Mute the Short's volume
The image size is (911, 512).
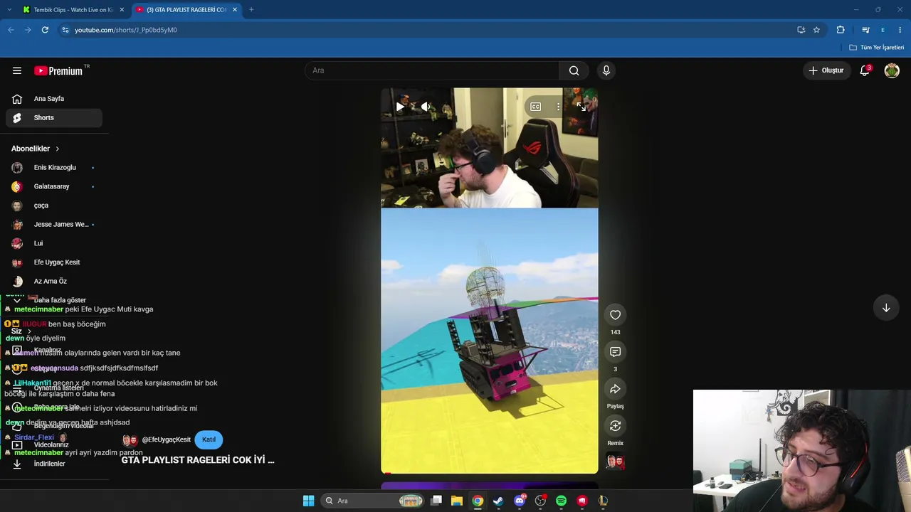pyautogui.click(x=425, y=107)
